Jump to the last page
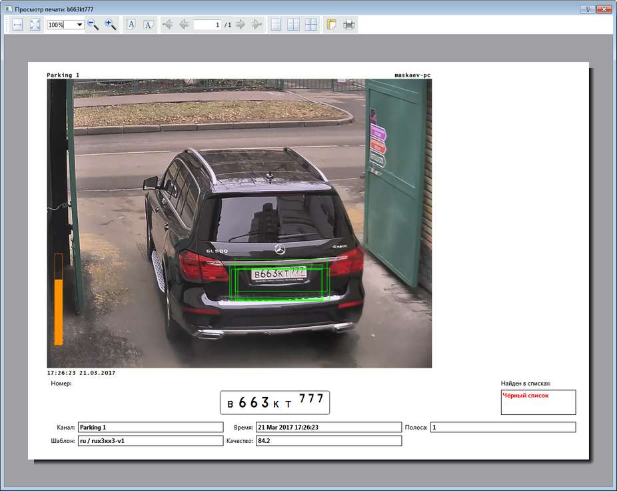617x491 pixels. point(257,25)
